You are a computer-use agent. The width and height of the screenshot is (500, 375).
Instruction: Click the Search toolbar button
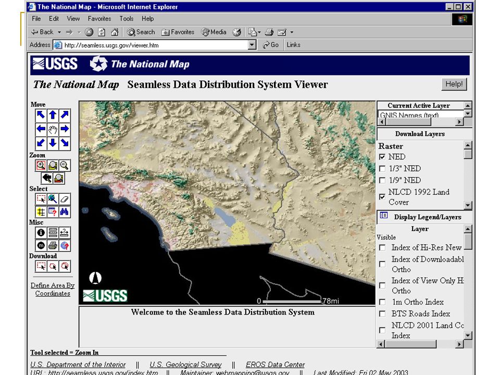141,32
